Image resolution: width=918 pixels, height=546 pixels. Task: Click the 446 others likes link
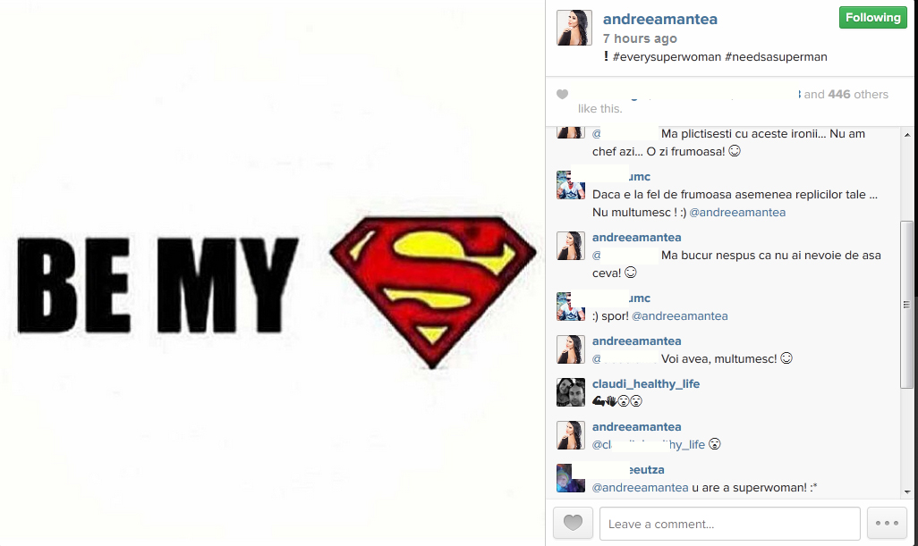(x=858, y=94)
